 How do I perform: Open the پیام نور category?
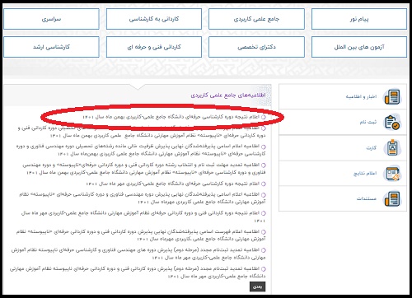pos(359,19)
